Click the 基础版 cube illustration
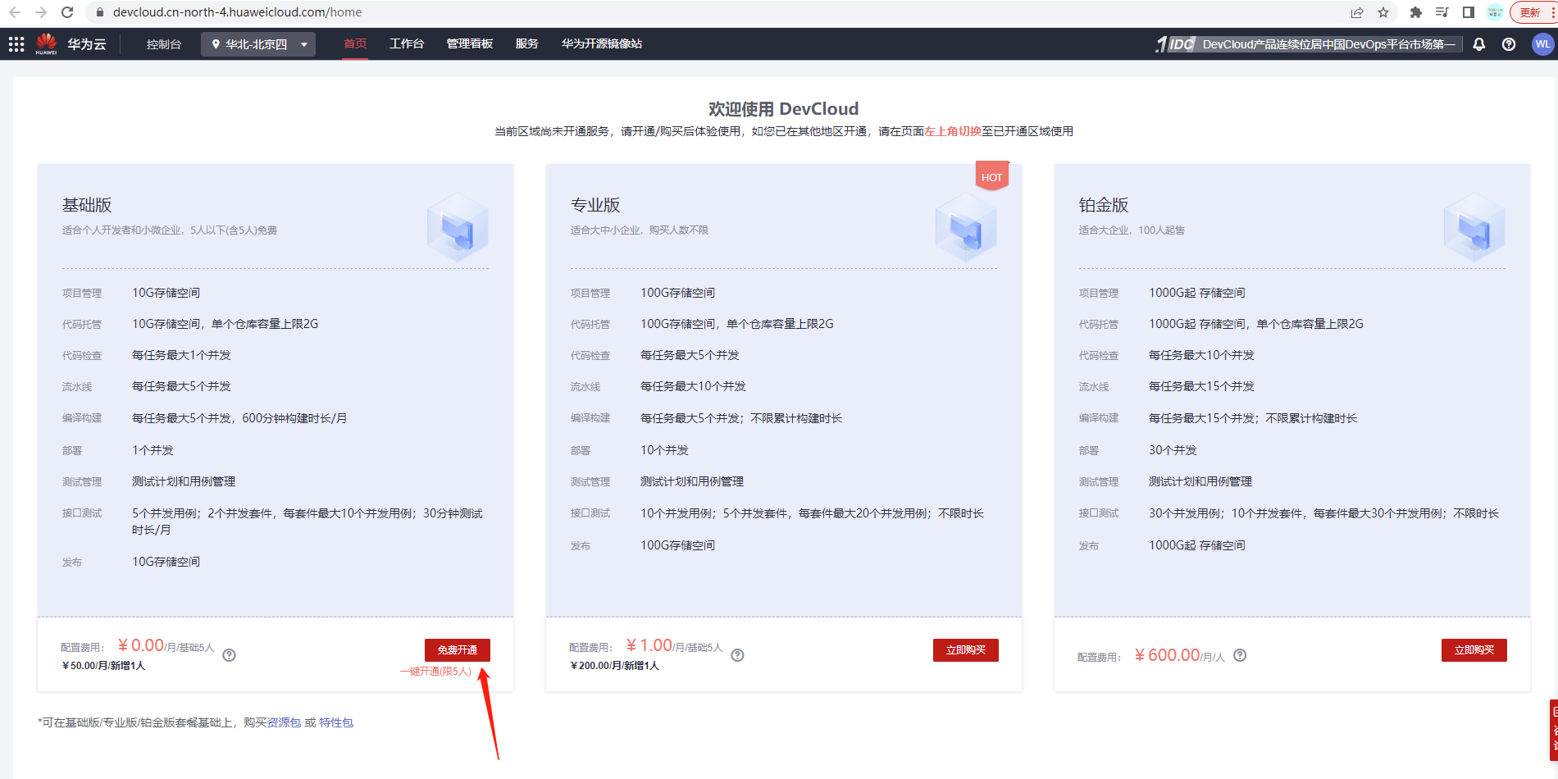Image resolution: width=1558 pixels, height=779 pixels. (458, 228)
